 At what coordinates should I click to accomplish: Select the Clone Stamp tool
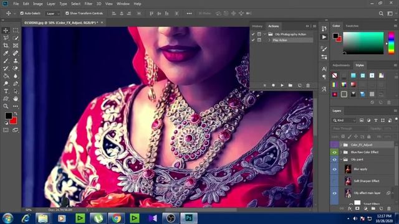(16, 61)
